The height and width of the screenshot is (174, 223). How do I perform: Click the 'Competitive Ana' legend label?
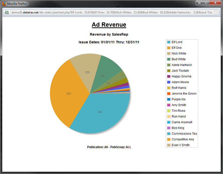pyautogui.click(x=183, y=139)
